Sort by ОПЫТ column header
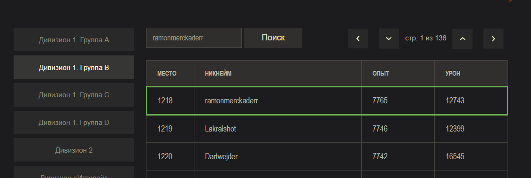The width and height of the screenshot is (531, 178). coord(380,74)
